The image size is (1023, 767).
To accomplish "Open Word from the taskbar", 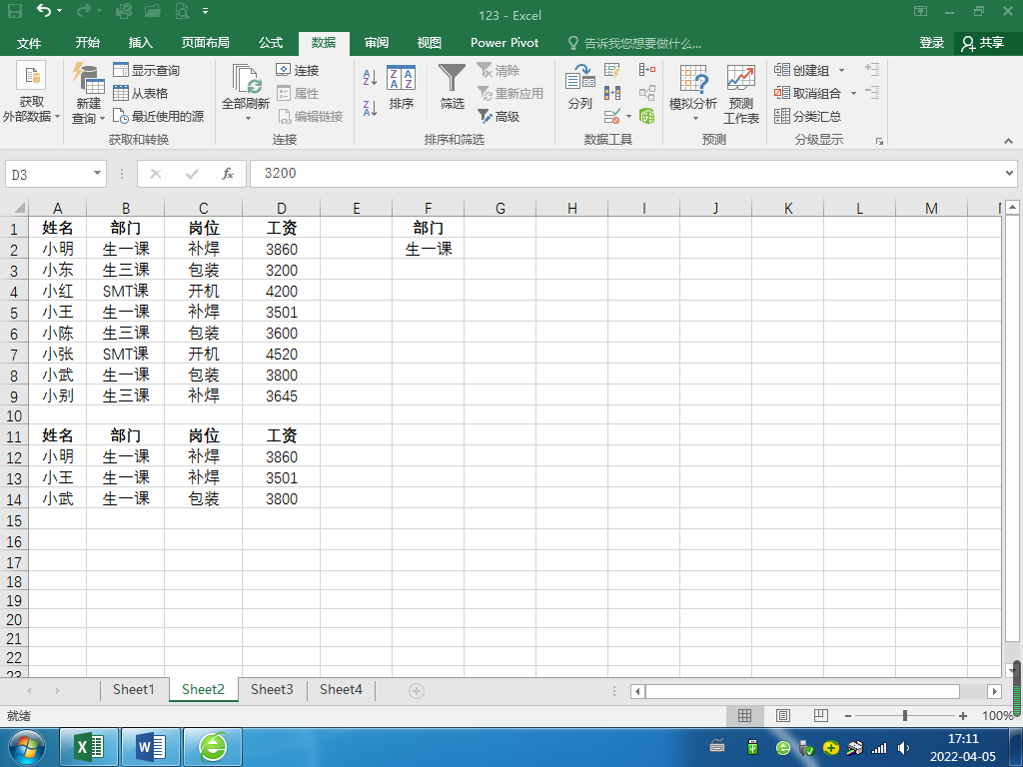I will 151,747.
